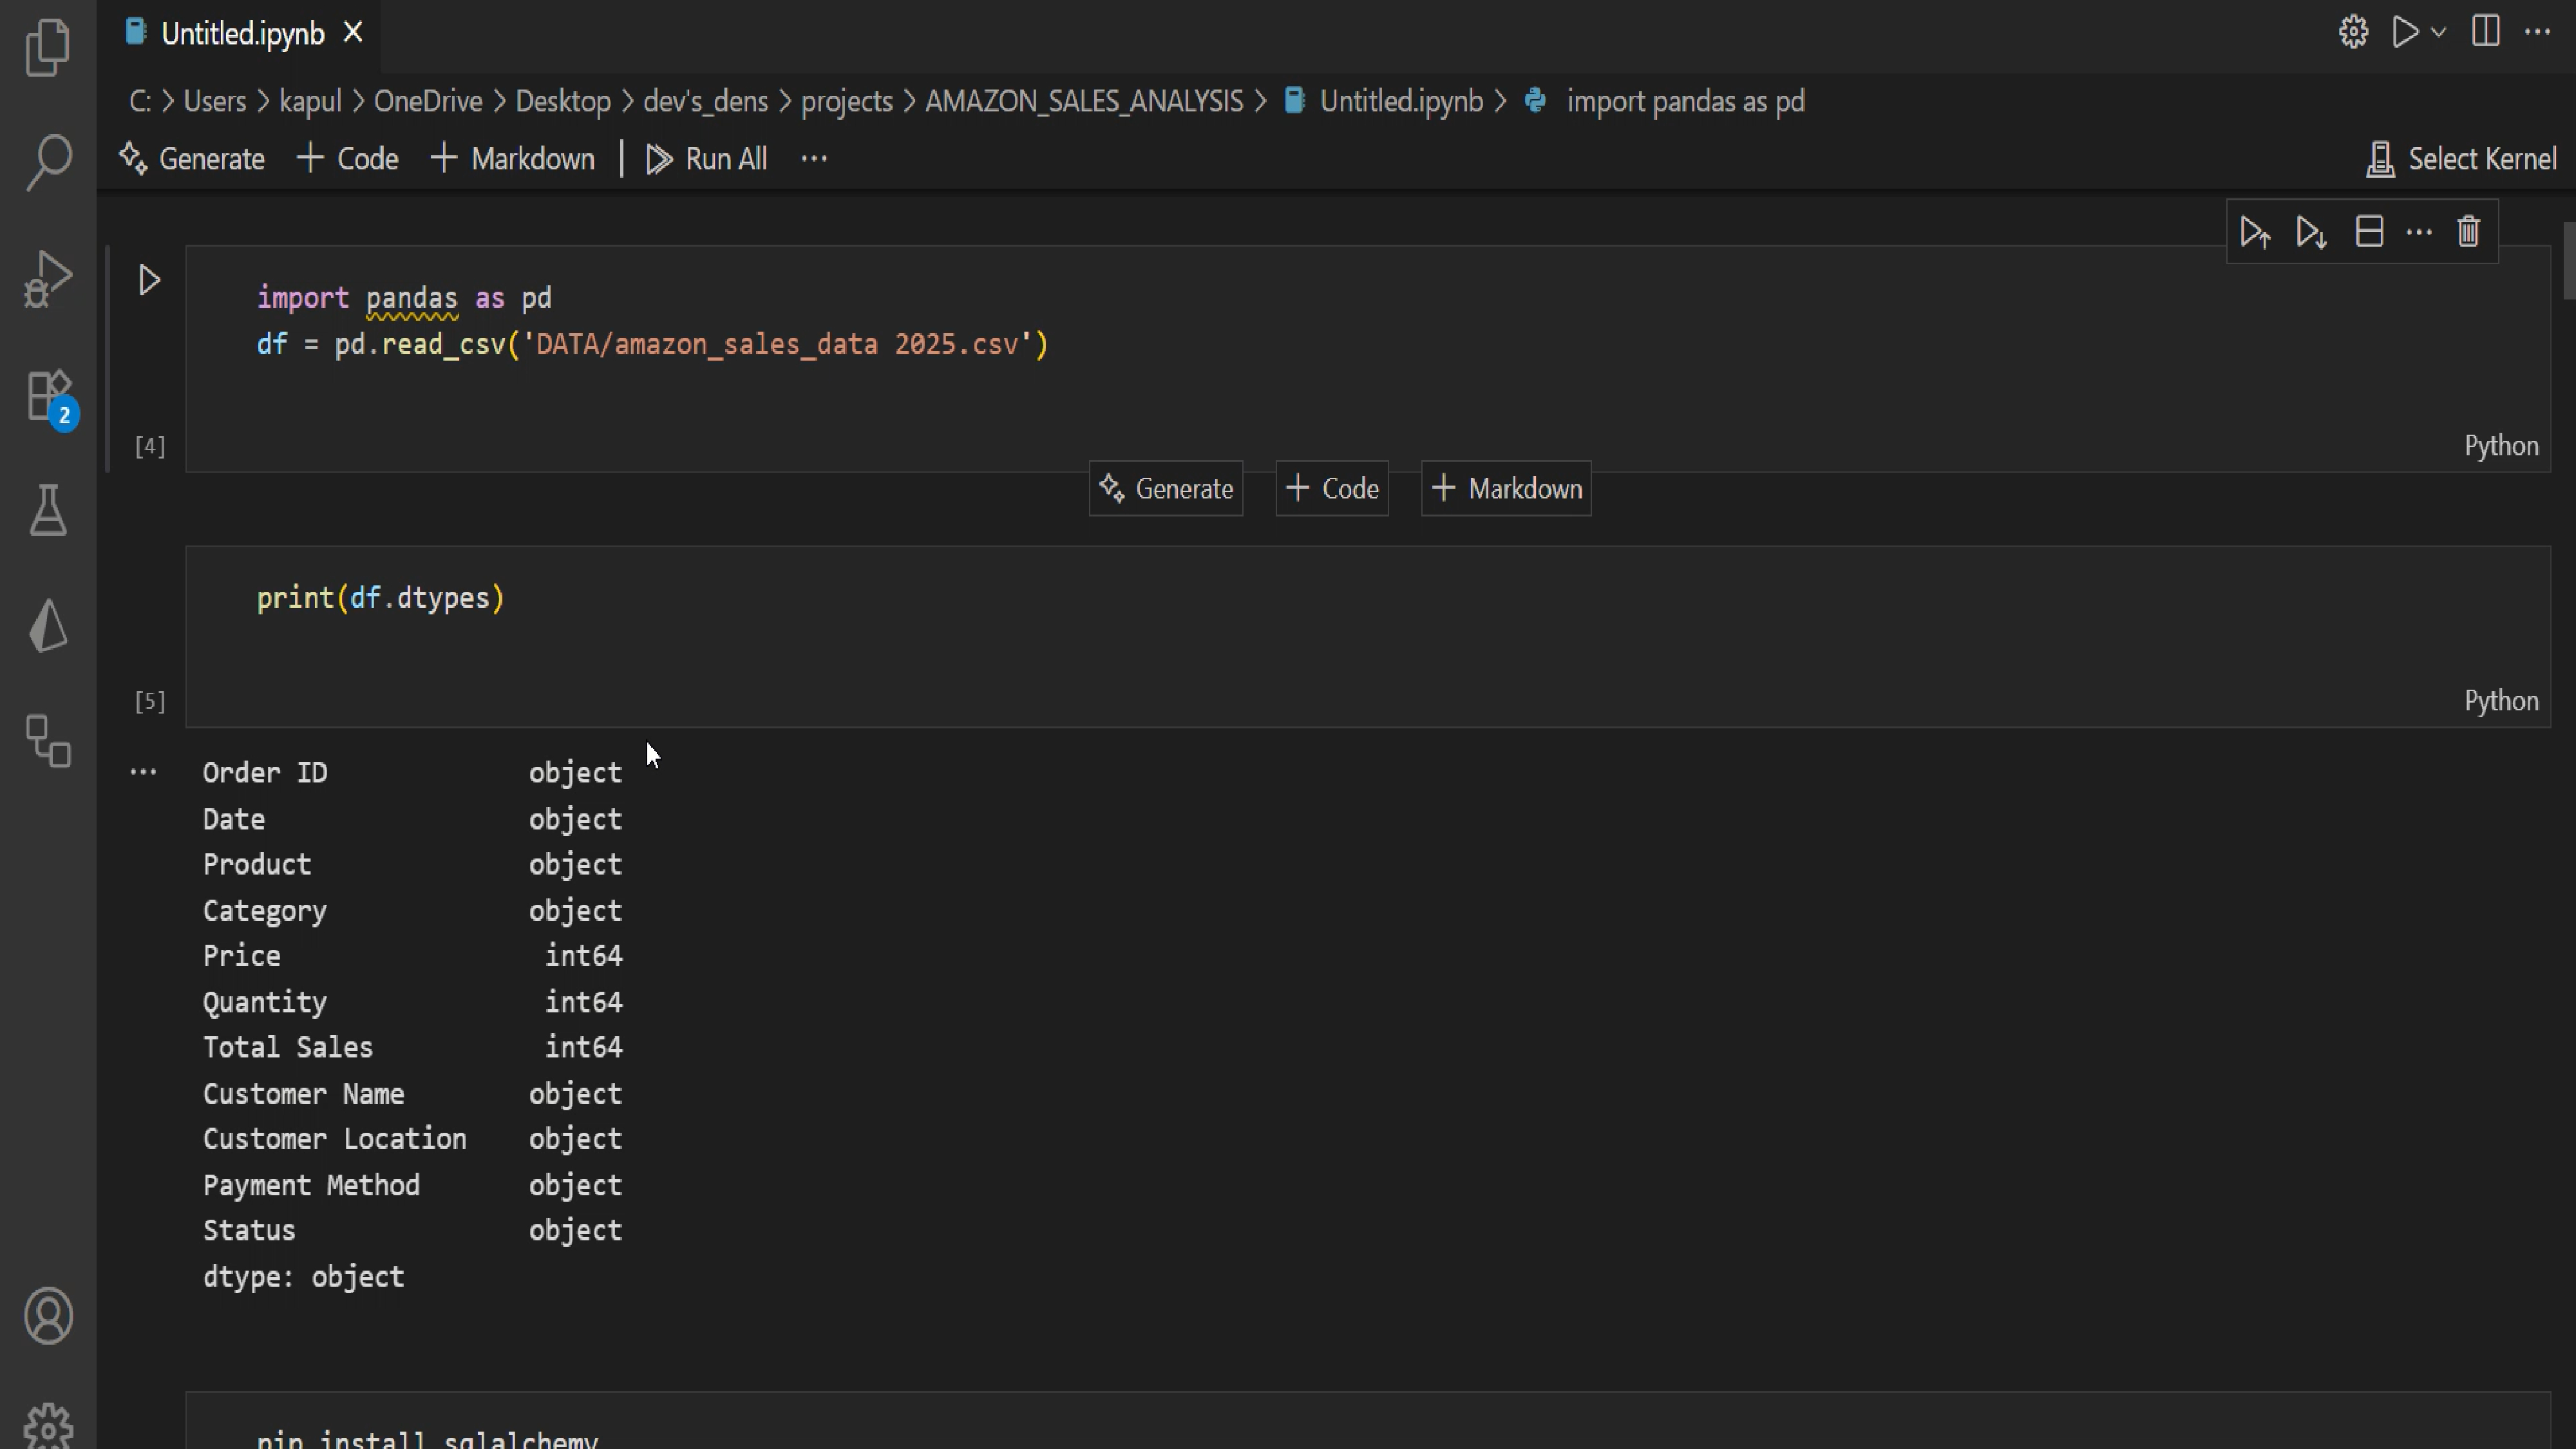Click Untitled.ipynb breadcrumb segment
Screen dimensions: 2576x1449
(1384, 101)
